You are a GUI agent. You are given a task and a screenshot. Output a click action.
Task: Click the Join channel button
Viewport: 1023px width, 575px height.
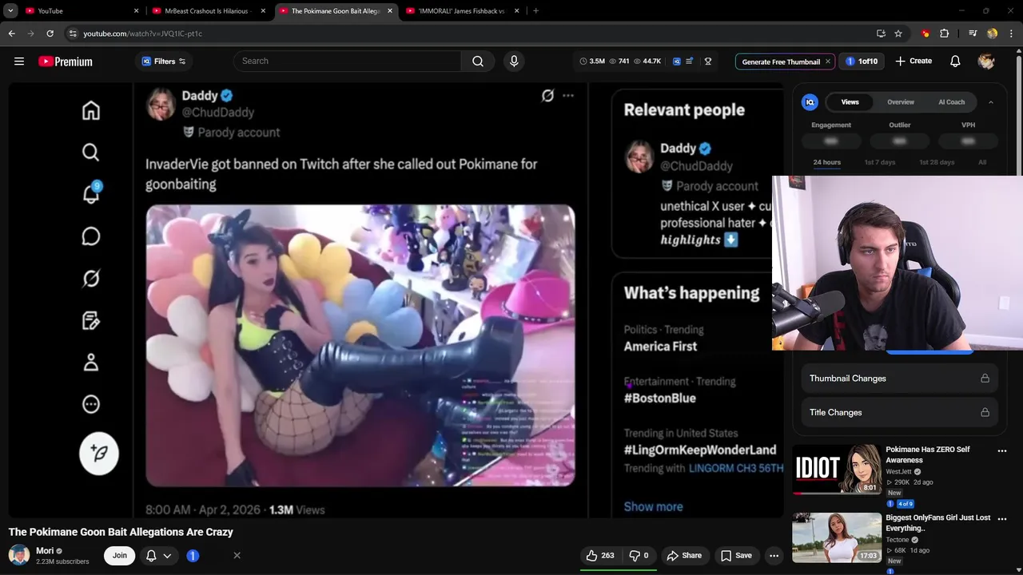coord(119,556)
